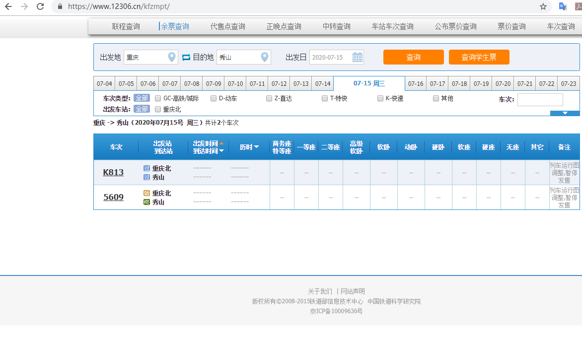
Task: Sort by 出发时间 ascending arrow
Action: (x=221, y=143)
